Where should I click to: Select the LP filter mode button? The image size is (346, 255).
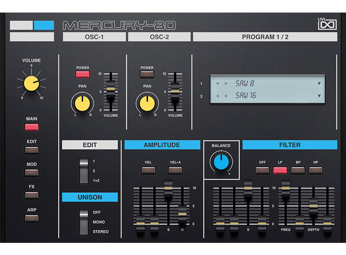(280, 170)
